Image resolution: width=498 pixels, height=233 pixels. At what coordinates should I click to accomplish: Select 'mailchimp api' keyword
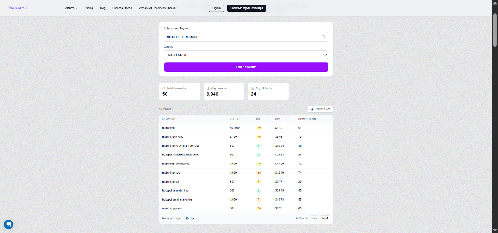pyautogui.click(x=171, y=182)
